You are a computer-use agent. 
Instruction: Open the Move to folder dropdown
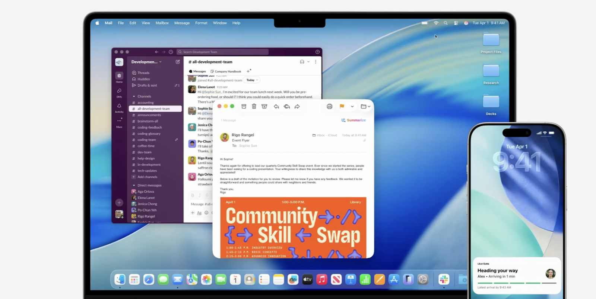[x=365, y=106]
